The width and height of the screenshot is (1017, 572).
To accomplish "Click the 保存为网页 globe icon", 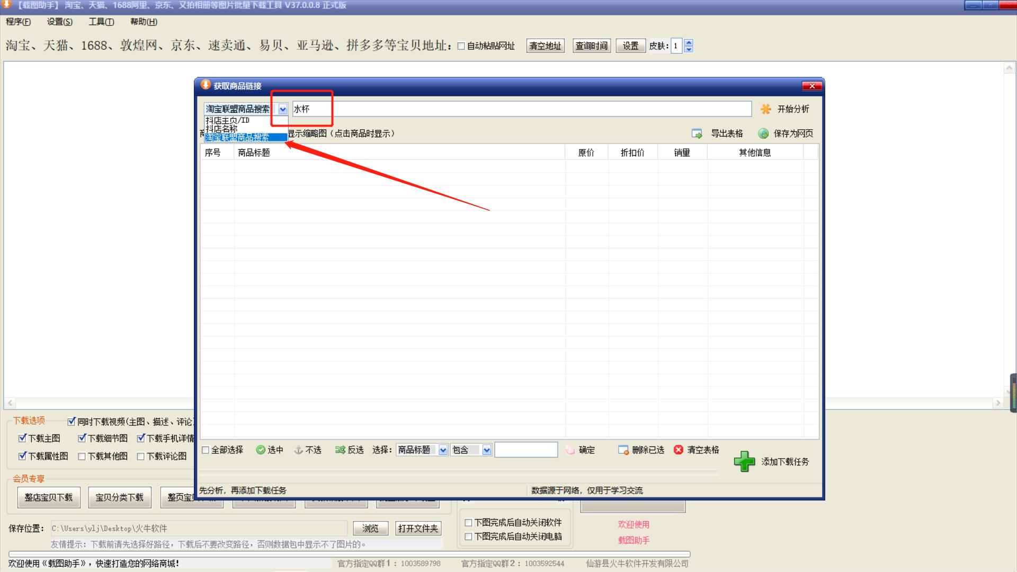I will tap(763, 133).
